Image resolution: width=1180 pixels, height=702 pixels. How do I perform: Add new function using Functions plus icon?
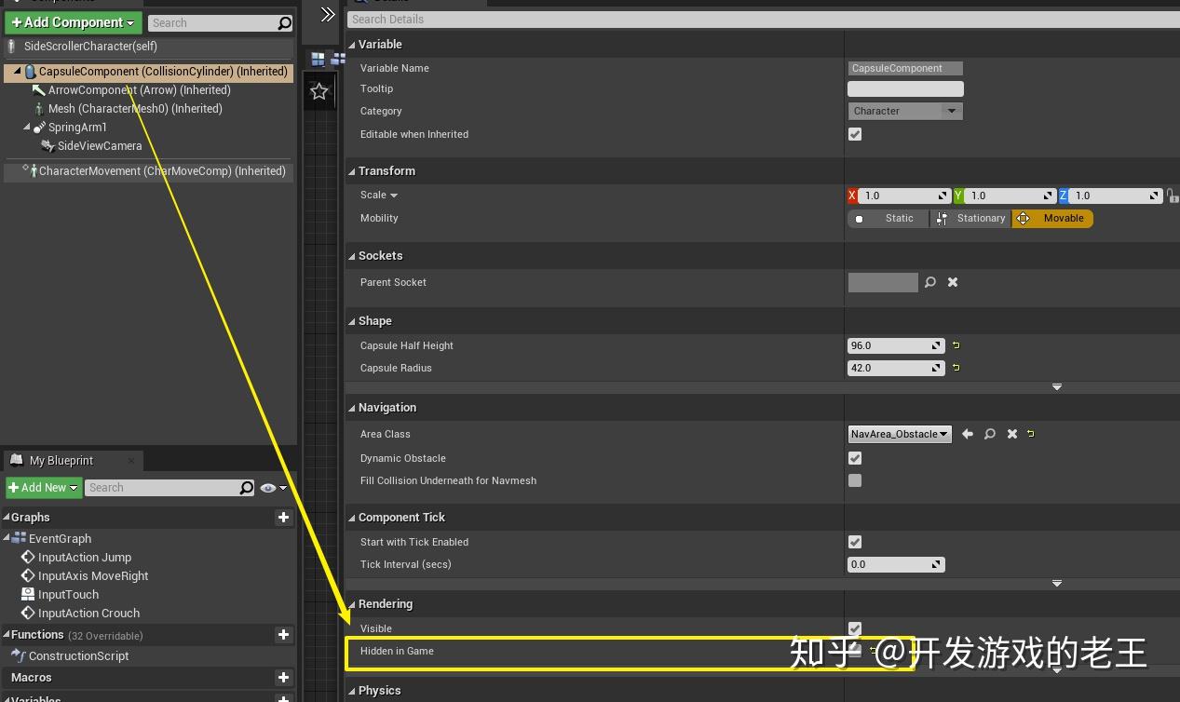[x=284, y=635]
